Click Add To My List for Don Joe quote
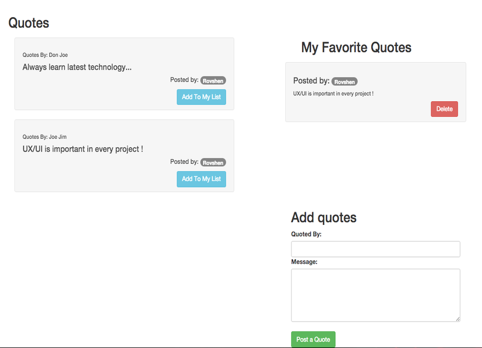Viewport: 482px width, 348px height. (201, 97)
